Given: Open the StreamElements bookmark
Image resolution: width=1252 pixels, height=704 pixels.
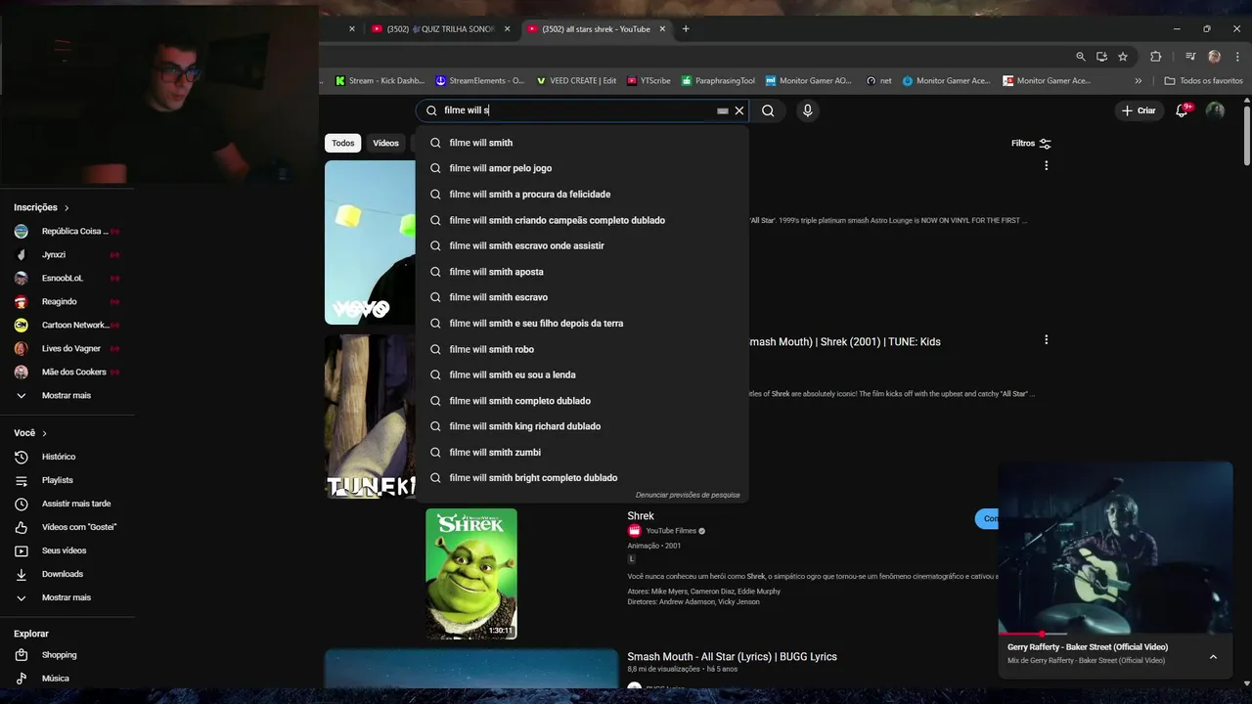Looking at the screenshot, I should tap(480, 81).
